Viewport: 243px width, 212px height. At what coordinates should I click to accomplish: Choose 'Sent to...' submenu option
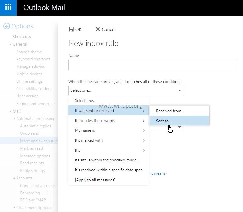click(179, 121)
